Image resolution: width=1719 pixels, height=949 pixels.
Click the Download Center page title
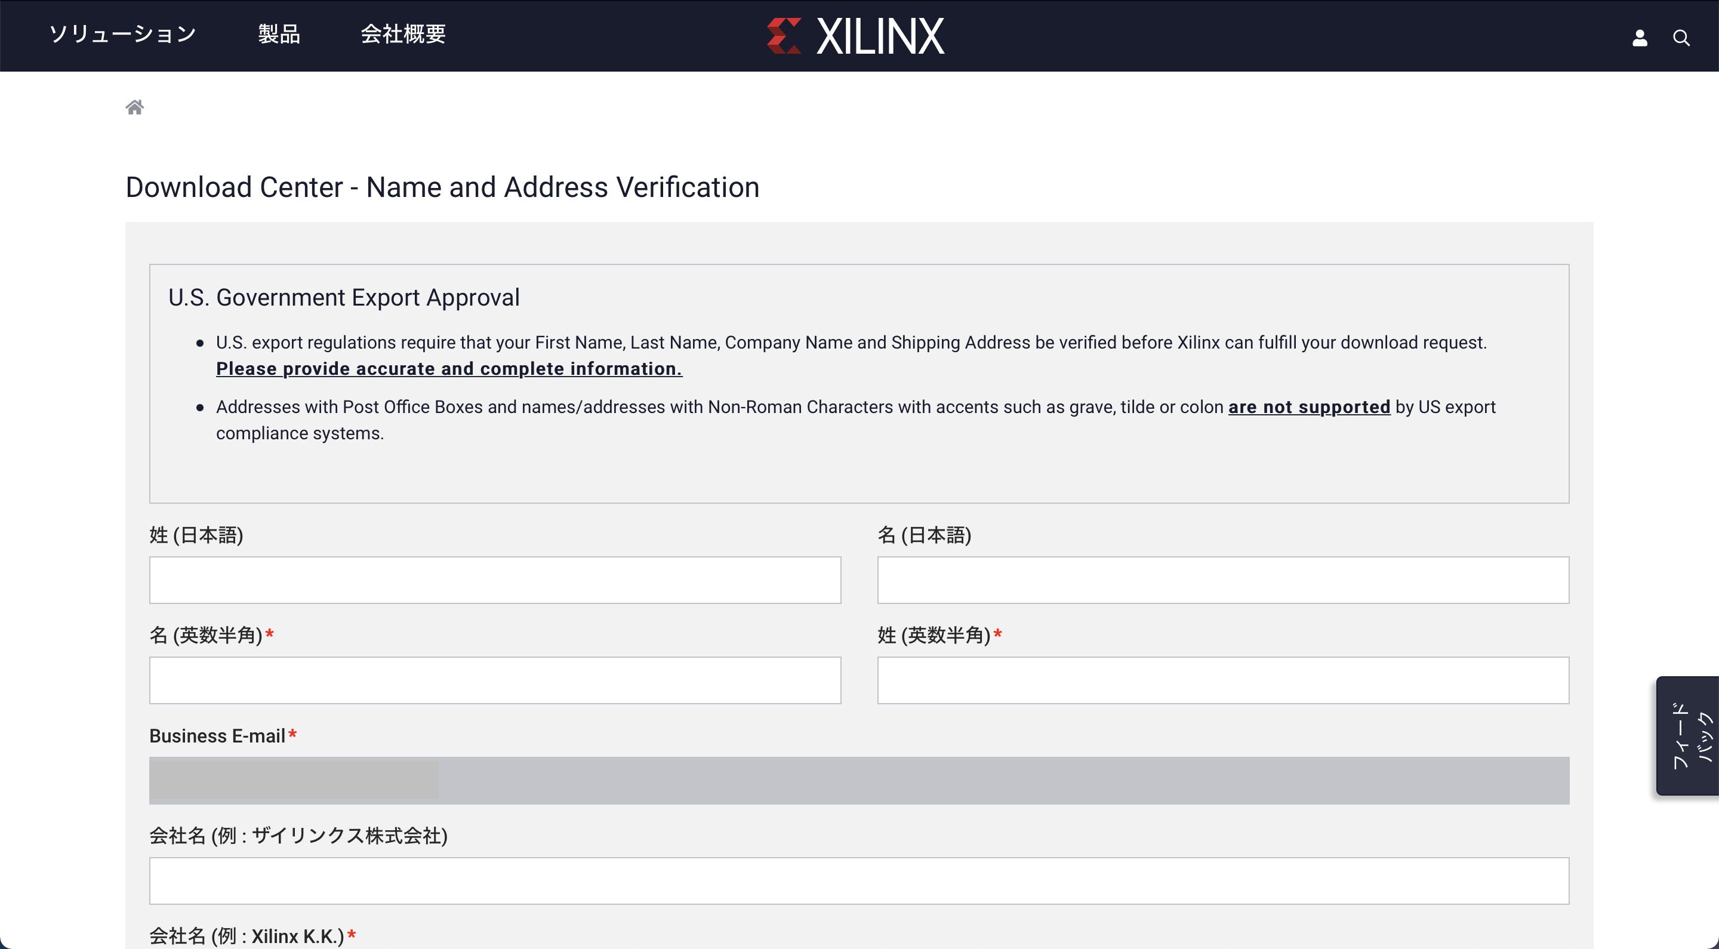tap(442, 187)
